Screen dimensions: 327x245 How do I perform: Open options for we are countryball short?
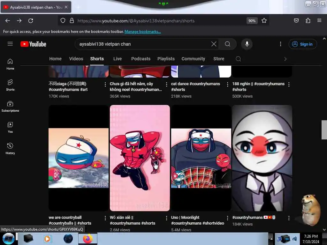click(105, 218)
